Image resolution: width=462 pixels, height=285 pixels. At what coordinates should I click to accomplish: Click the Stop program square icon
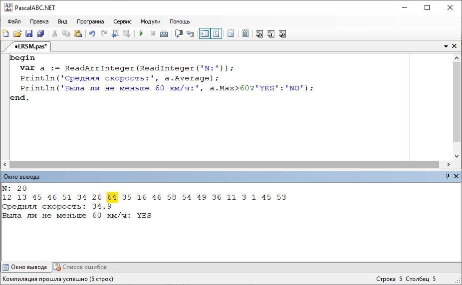[153, 33]
